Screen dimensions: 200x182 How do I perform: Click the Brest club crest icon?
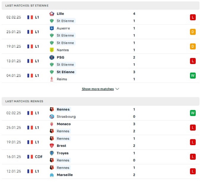point(52,145)
